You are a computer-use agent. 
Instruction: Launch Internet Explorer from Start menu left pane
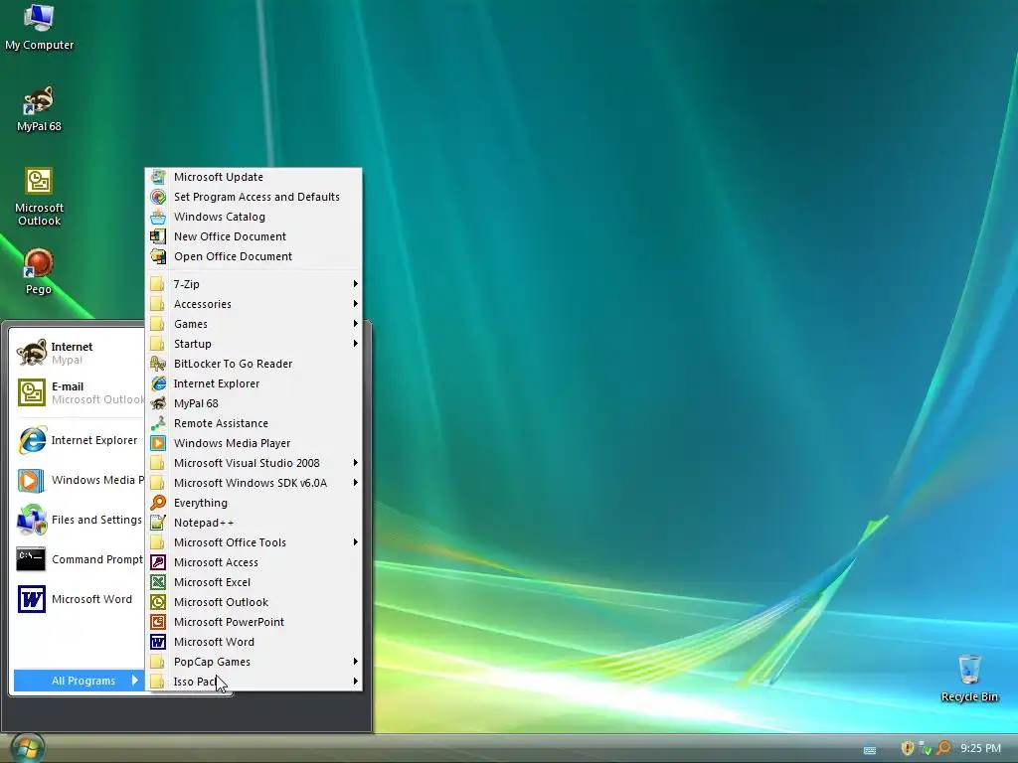point(79,440)
